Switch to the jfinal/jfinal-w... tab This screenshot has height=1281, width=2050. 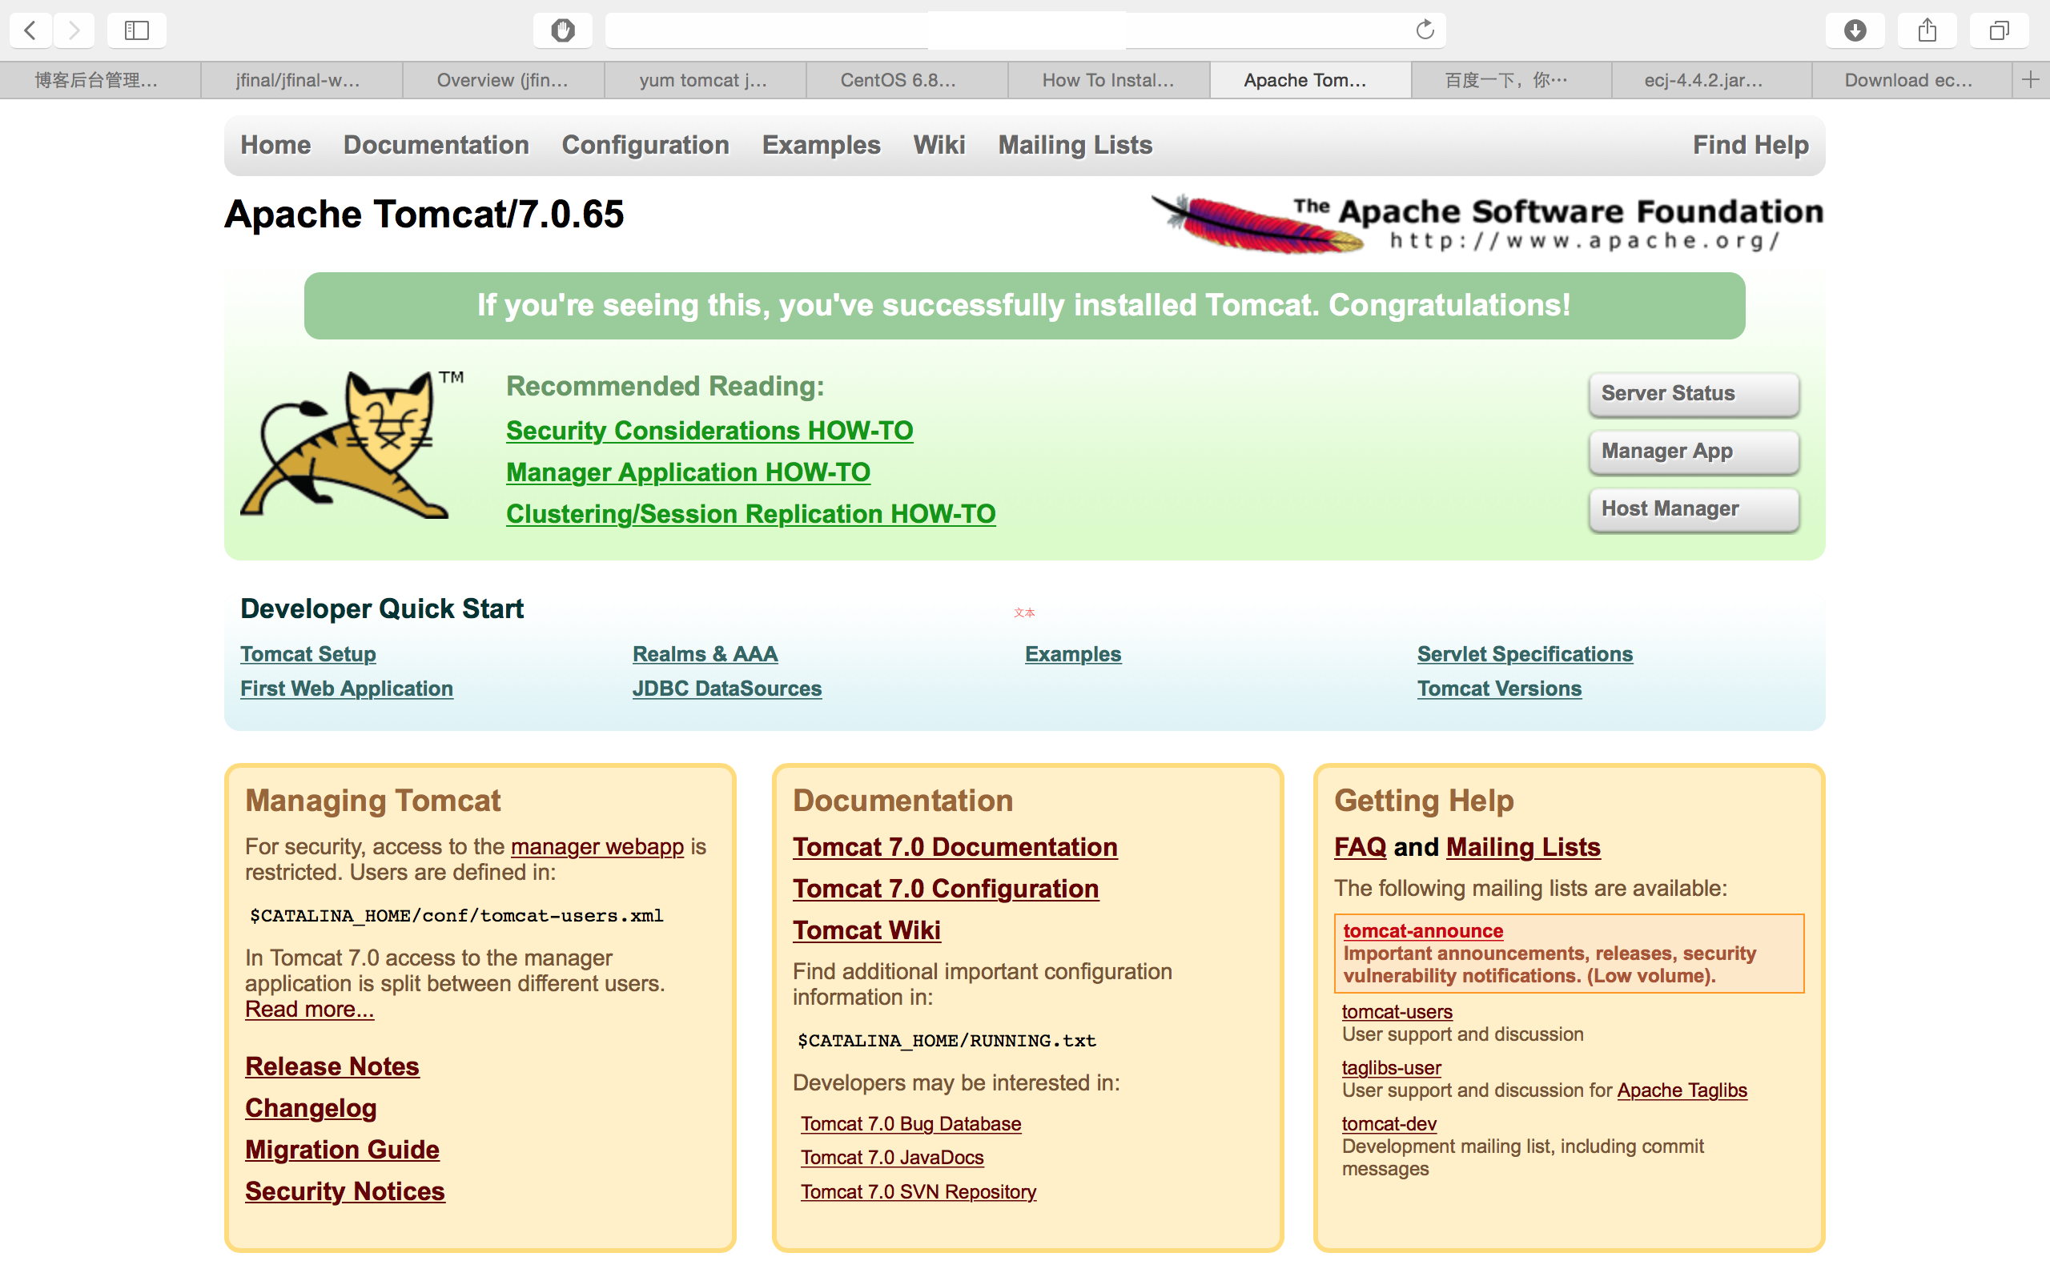(302, 79)
